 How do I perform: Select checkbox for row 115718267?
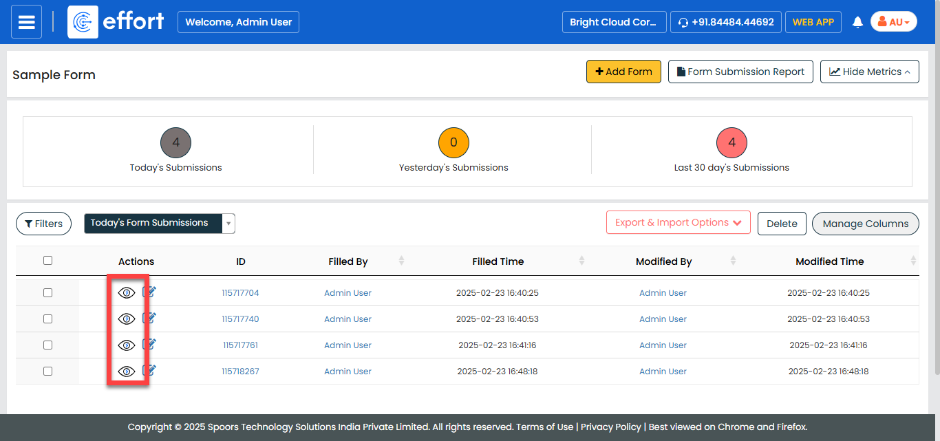coord(47,372)
